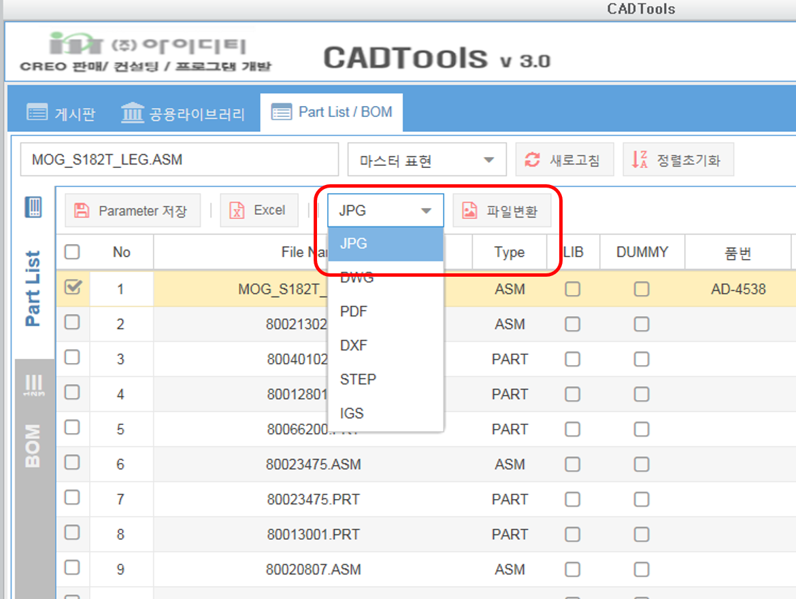Click the Parameter save disk icon
The width and height of the screenshot is (796, 599).
point(82,210)
